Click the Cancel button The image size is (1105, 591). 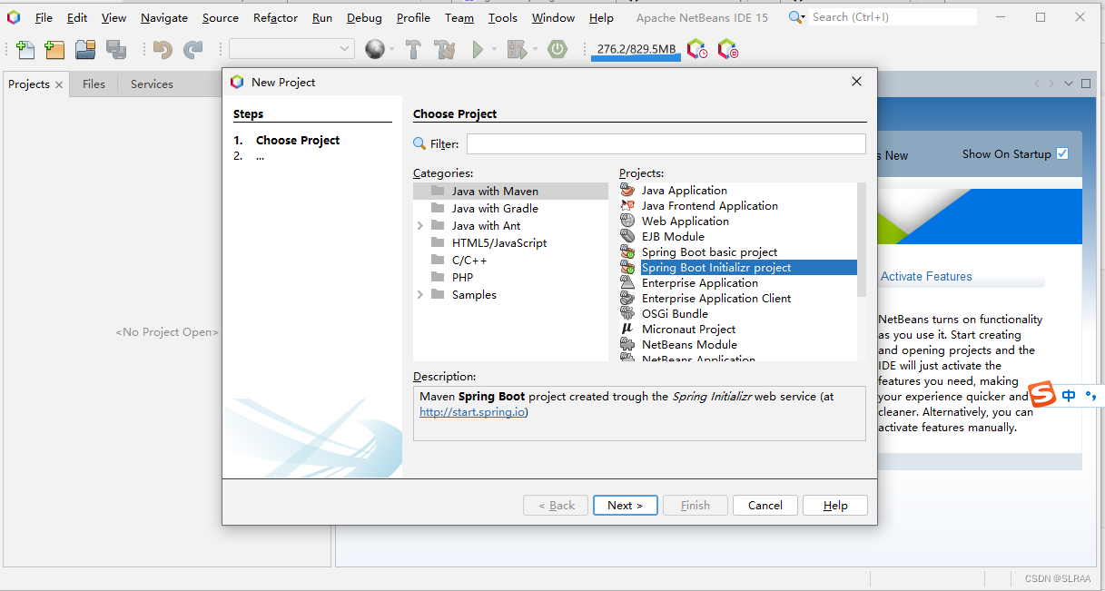click(x=765, y=505)
